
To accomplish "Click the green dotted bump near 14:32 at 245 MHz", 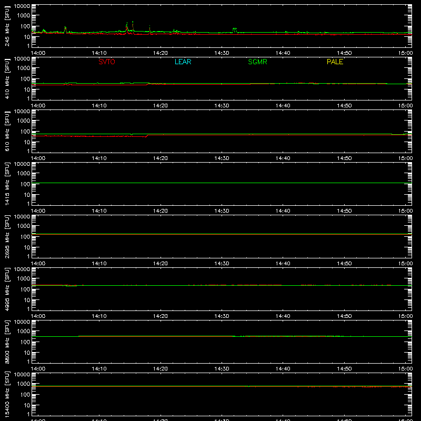I will 235,30.
